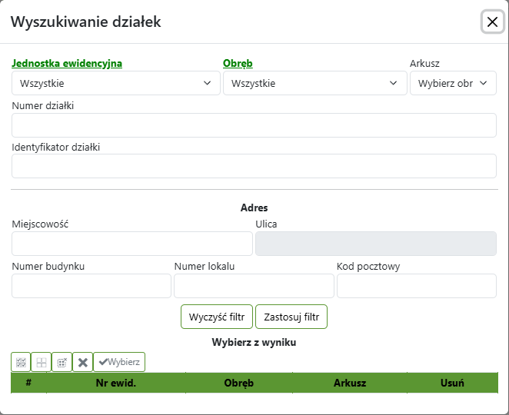Click the select-all rows icon
Image resolution: width=509 pixels, height=415 pixels.
pos(21,362)
